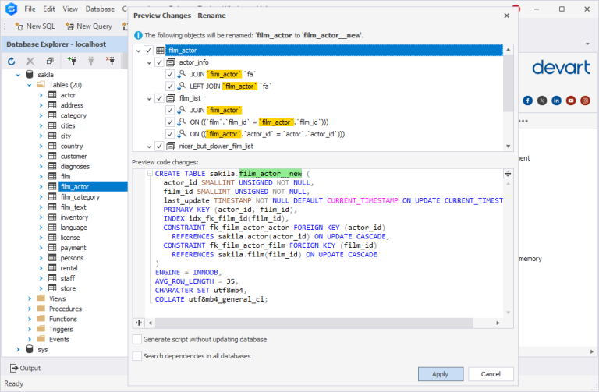
Task: Open the devart YouTube icon
Action: [571, 101]
